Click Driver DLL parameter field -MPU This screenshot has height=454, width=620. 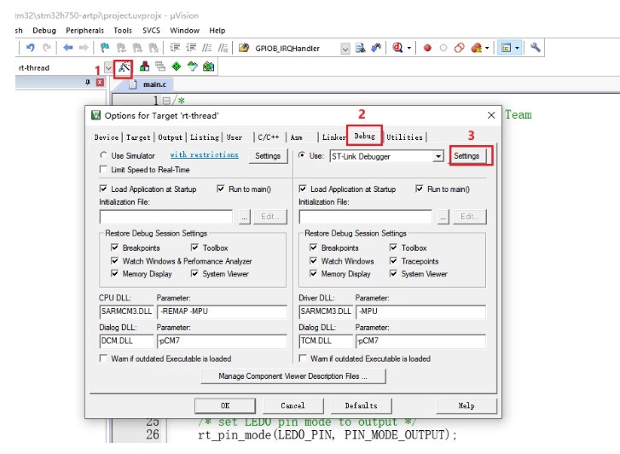[420, 311]
